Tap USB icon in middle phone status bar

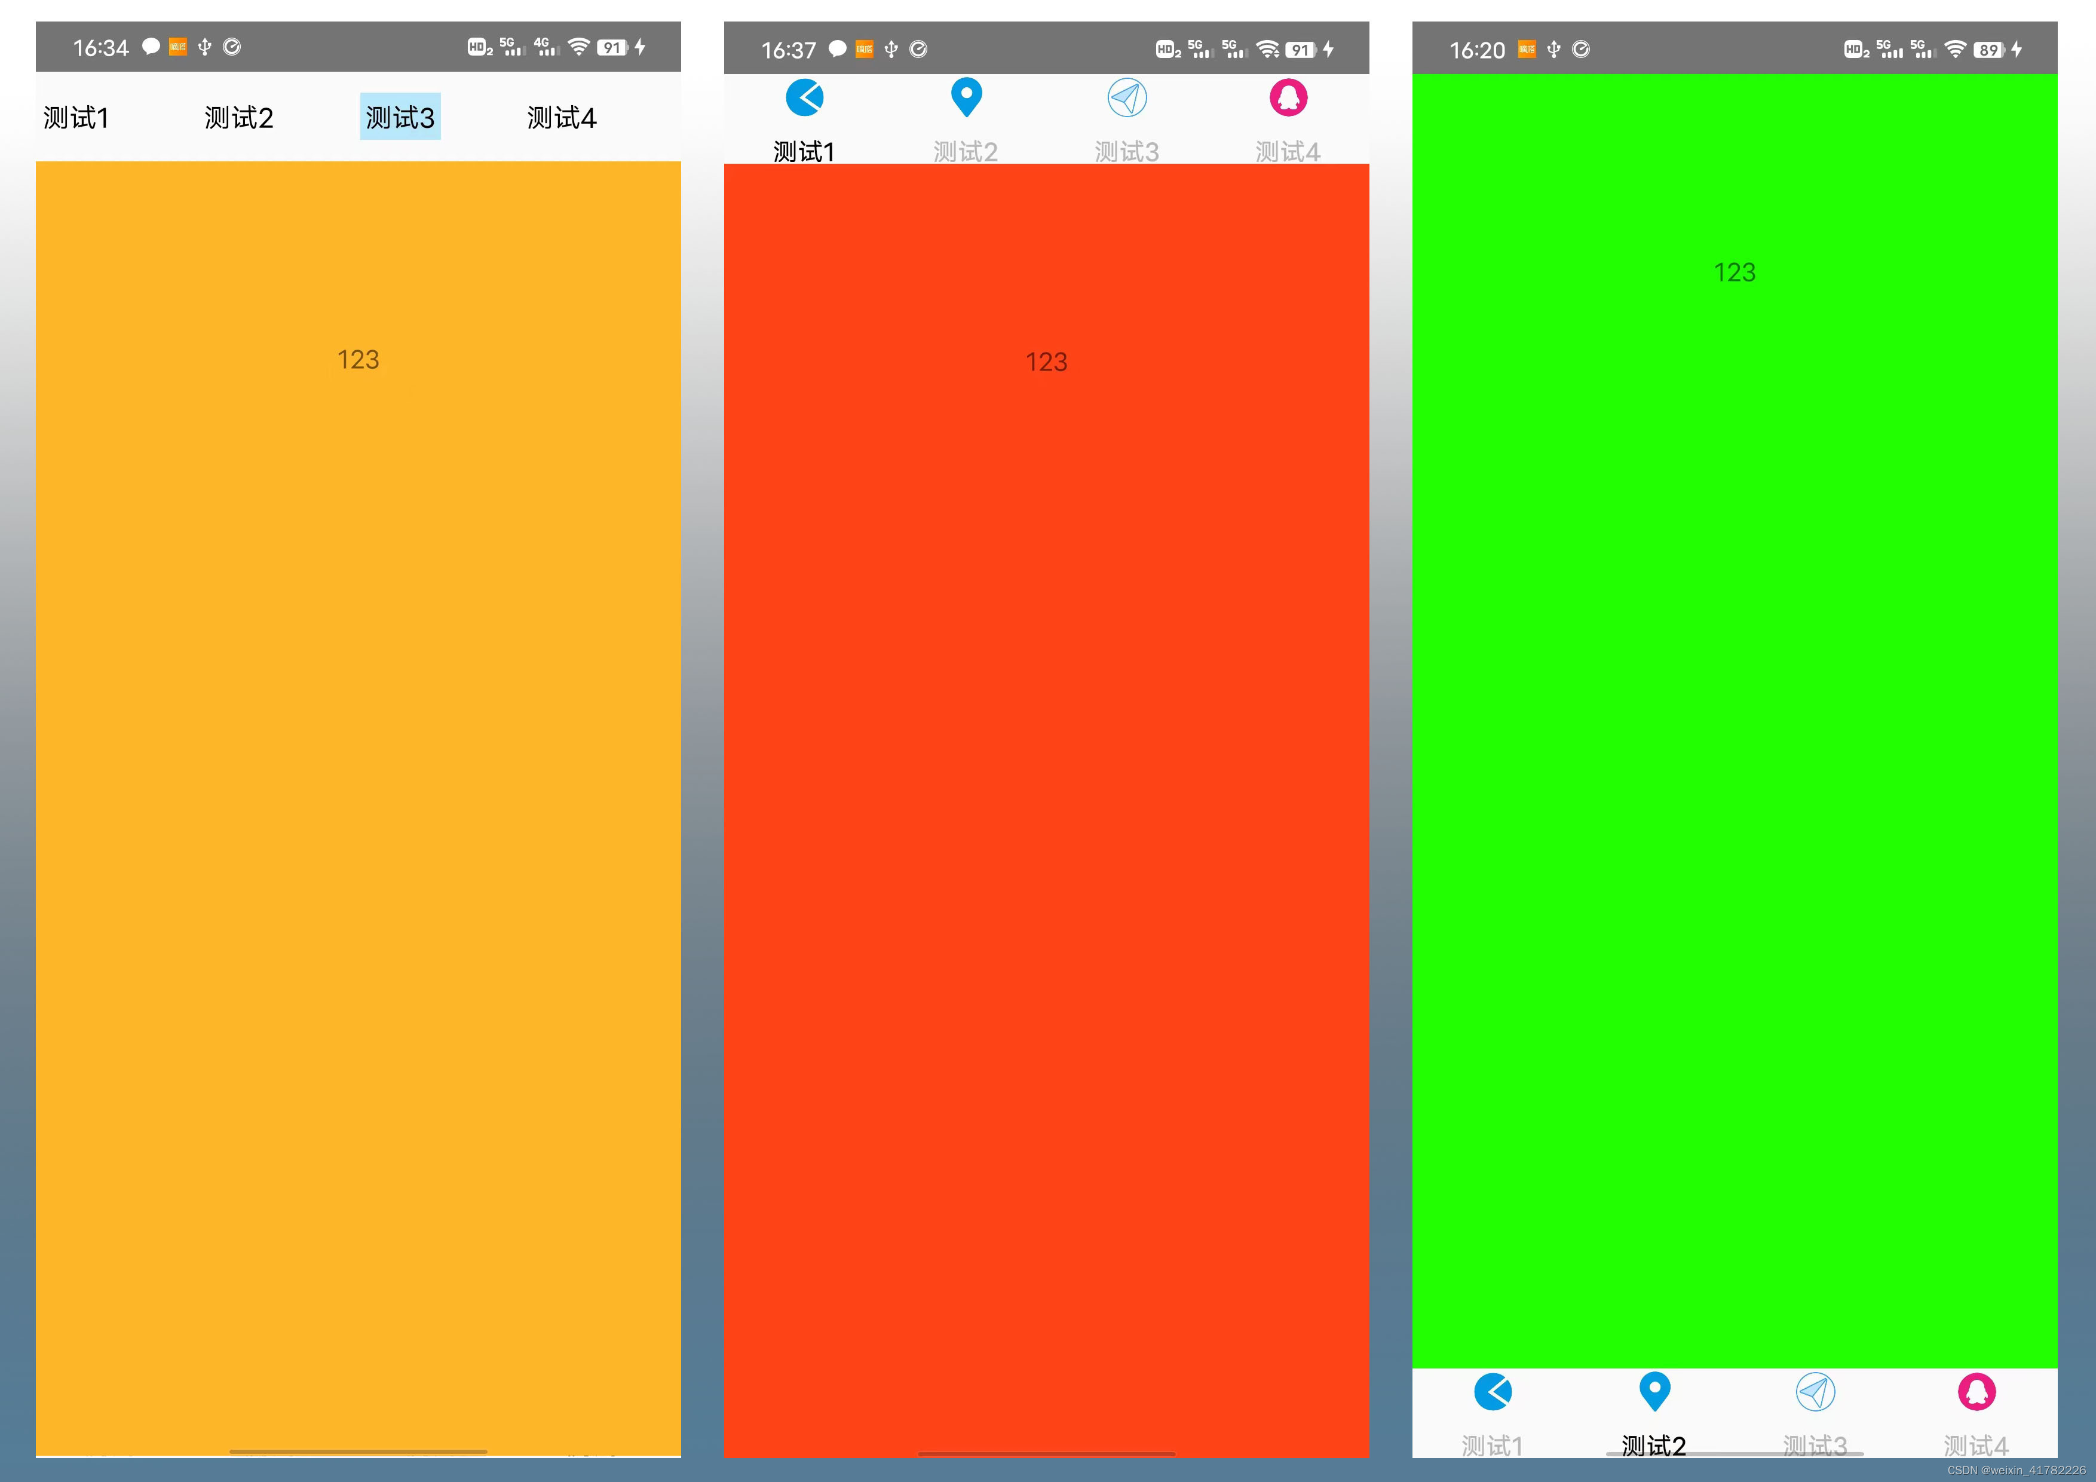point(891,50)
